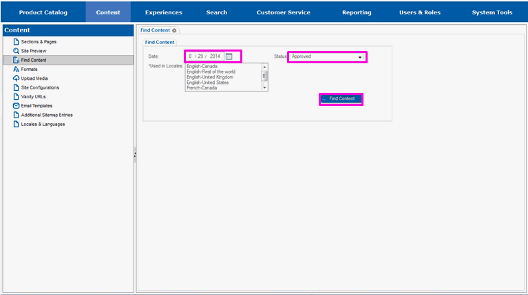Switch to the Content top menu
The image size is (528, 295).
pyautogui.click(x=108, y=12)
